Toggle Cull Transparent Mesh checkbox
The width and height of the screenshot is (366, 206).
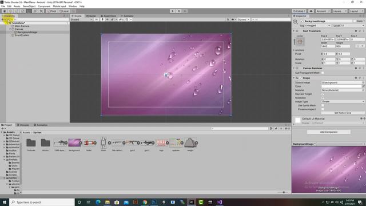323,73
